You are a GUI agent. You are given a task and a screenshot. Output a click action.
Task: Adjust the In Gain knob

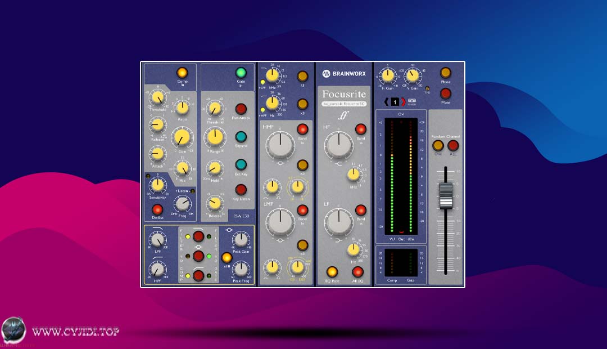tap(387, 75)
